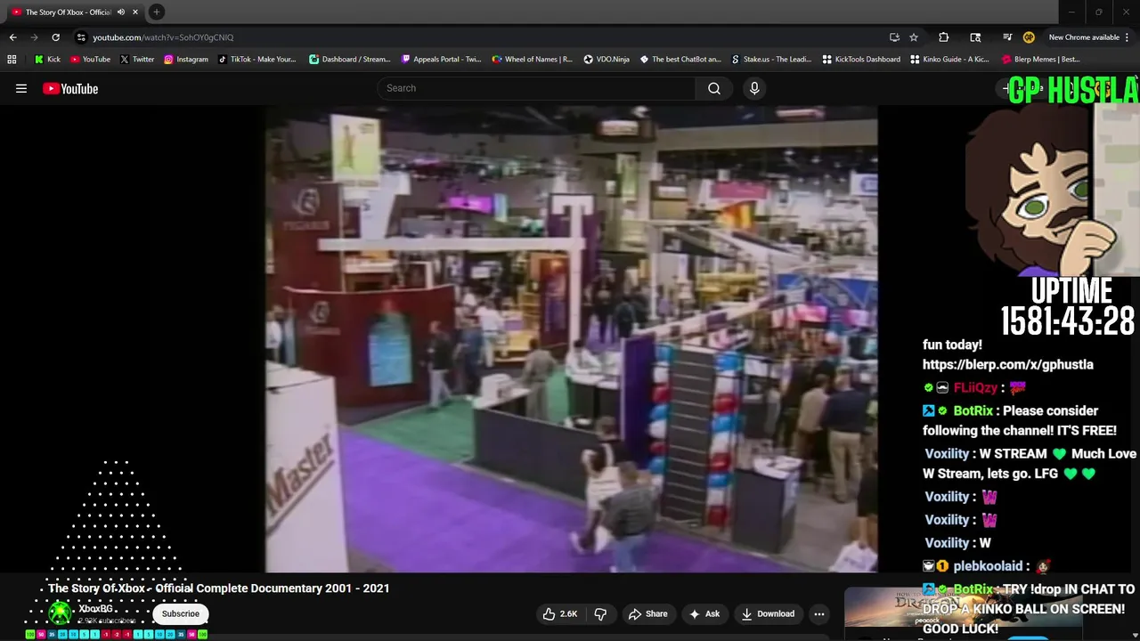
Task: Open the Chrome extensions puzzle icon
Action: [x=943, y=37]
